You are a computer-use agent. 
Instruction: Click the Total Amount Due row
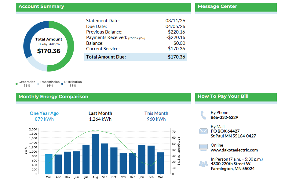point(136,57)
